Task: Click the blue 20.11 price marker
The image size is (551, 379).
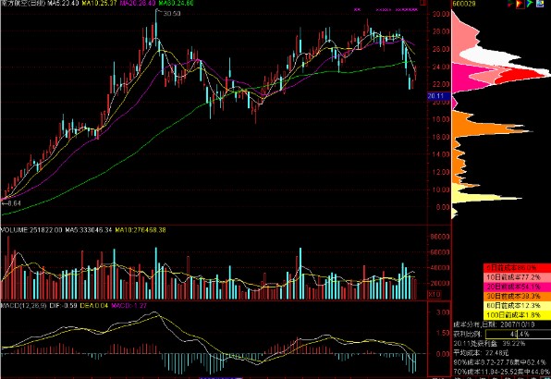Action: click(435, 96)
